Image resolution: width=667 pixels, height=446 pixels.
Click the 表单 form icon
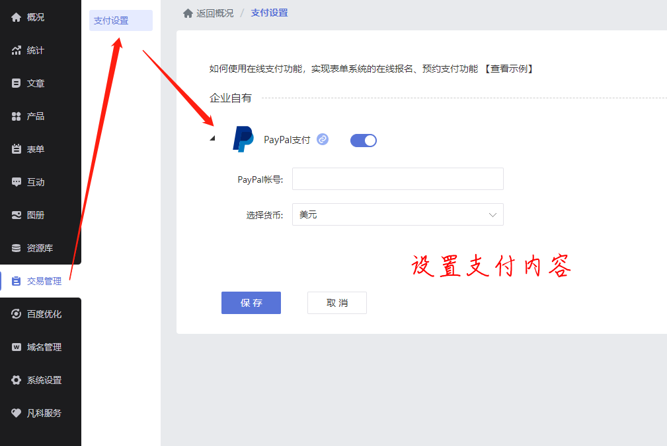[x=17, y=149]
